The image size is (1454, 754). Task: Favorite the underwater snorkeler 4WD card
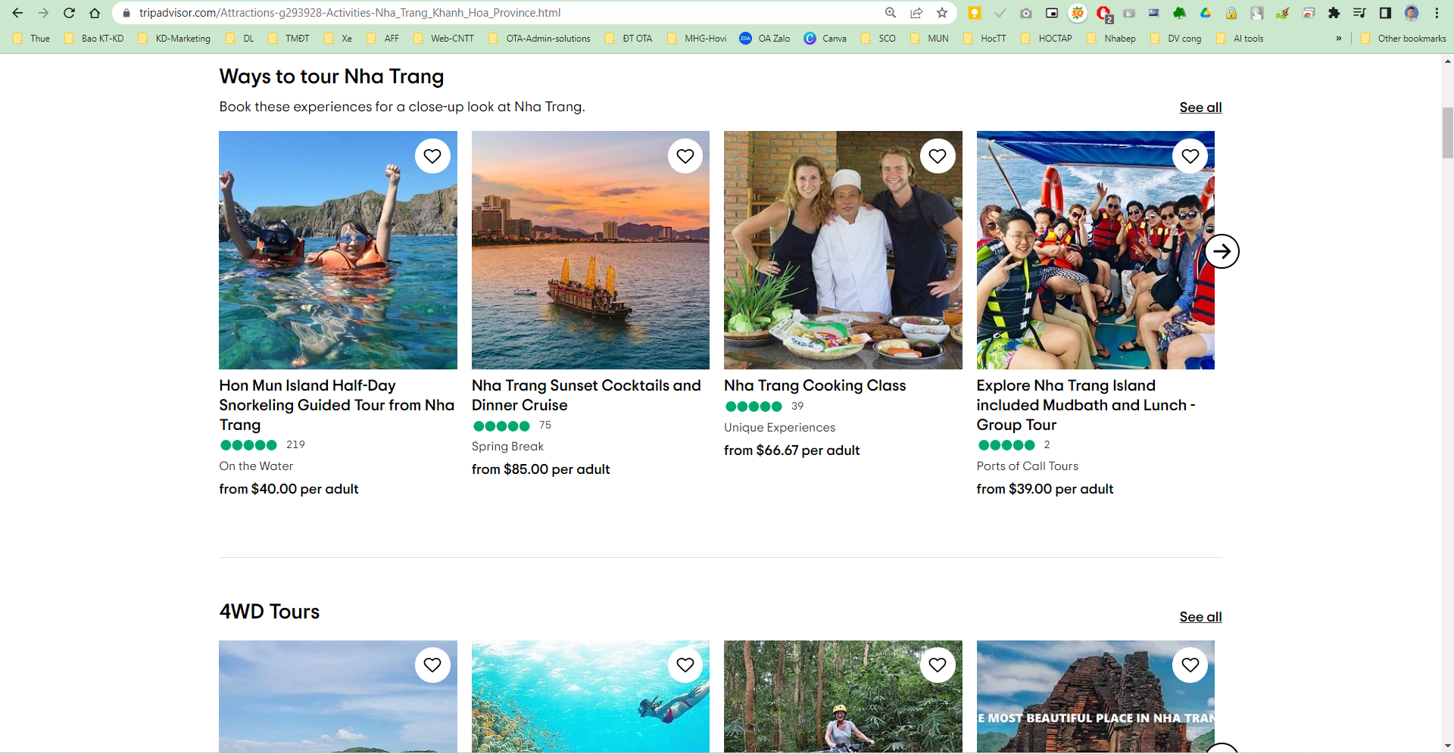pos(685,665)
